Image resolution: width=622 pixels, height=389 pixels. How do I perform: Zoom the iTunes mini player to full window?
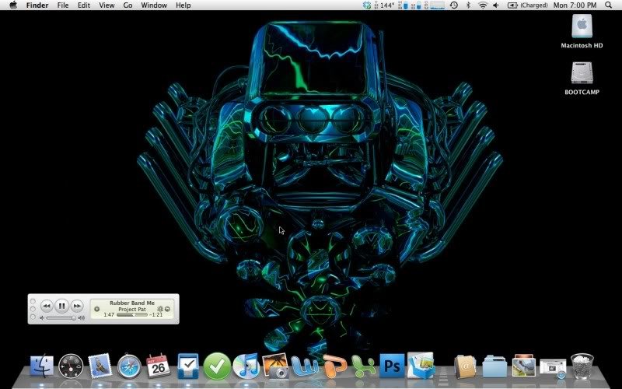click(33, 317)
